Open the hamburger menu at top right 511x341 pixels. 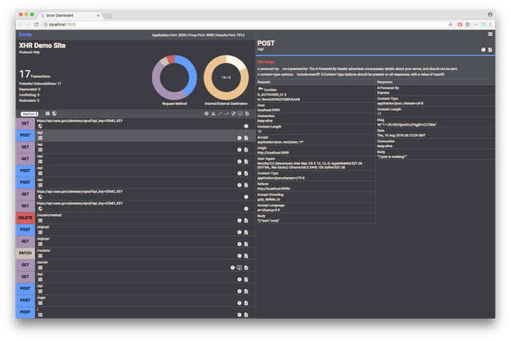(x=489, y=34)
